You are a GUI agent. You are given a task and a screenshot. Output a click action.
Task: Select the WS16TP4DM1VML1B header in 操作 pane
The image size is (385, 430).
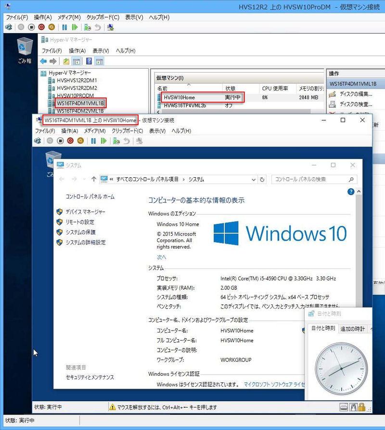point(356,84)
